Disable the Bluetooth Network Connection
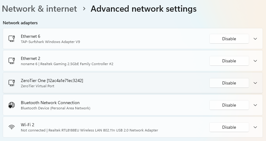 229,105
